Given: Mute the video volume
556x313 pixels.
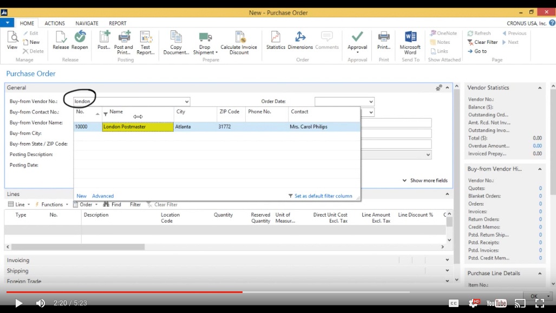Looking at the screenshot, I should [x=41, y=303].
